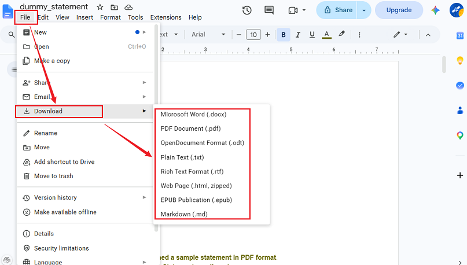Click the move to folder icon

coord(114,7)
